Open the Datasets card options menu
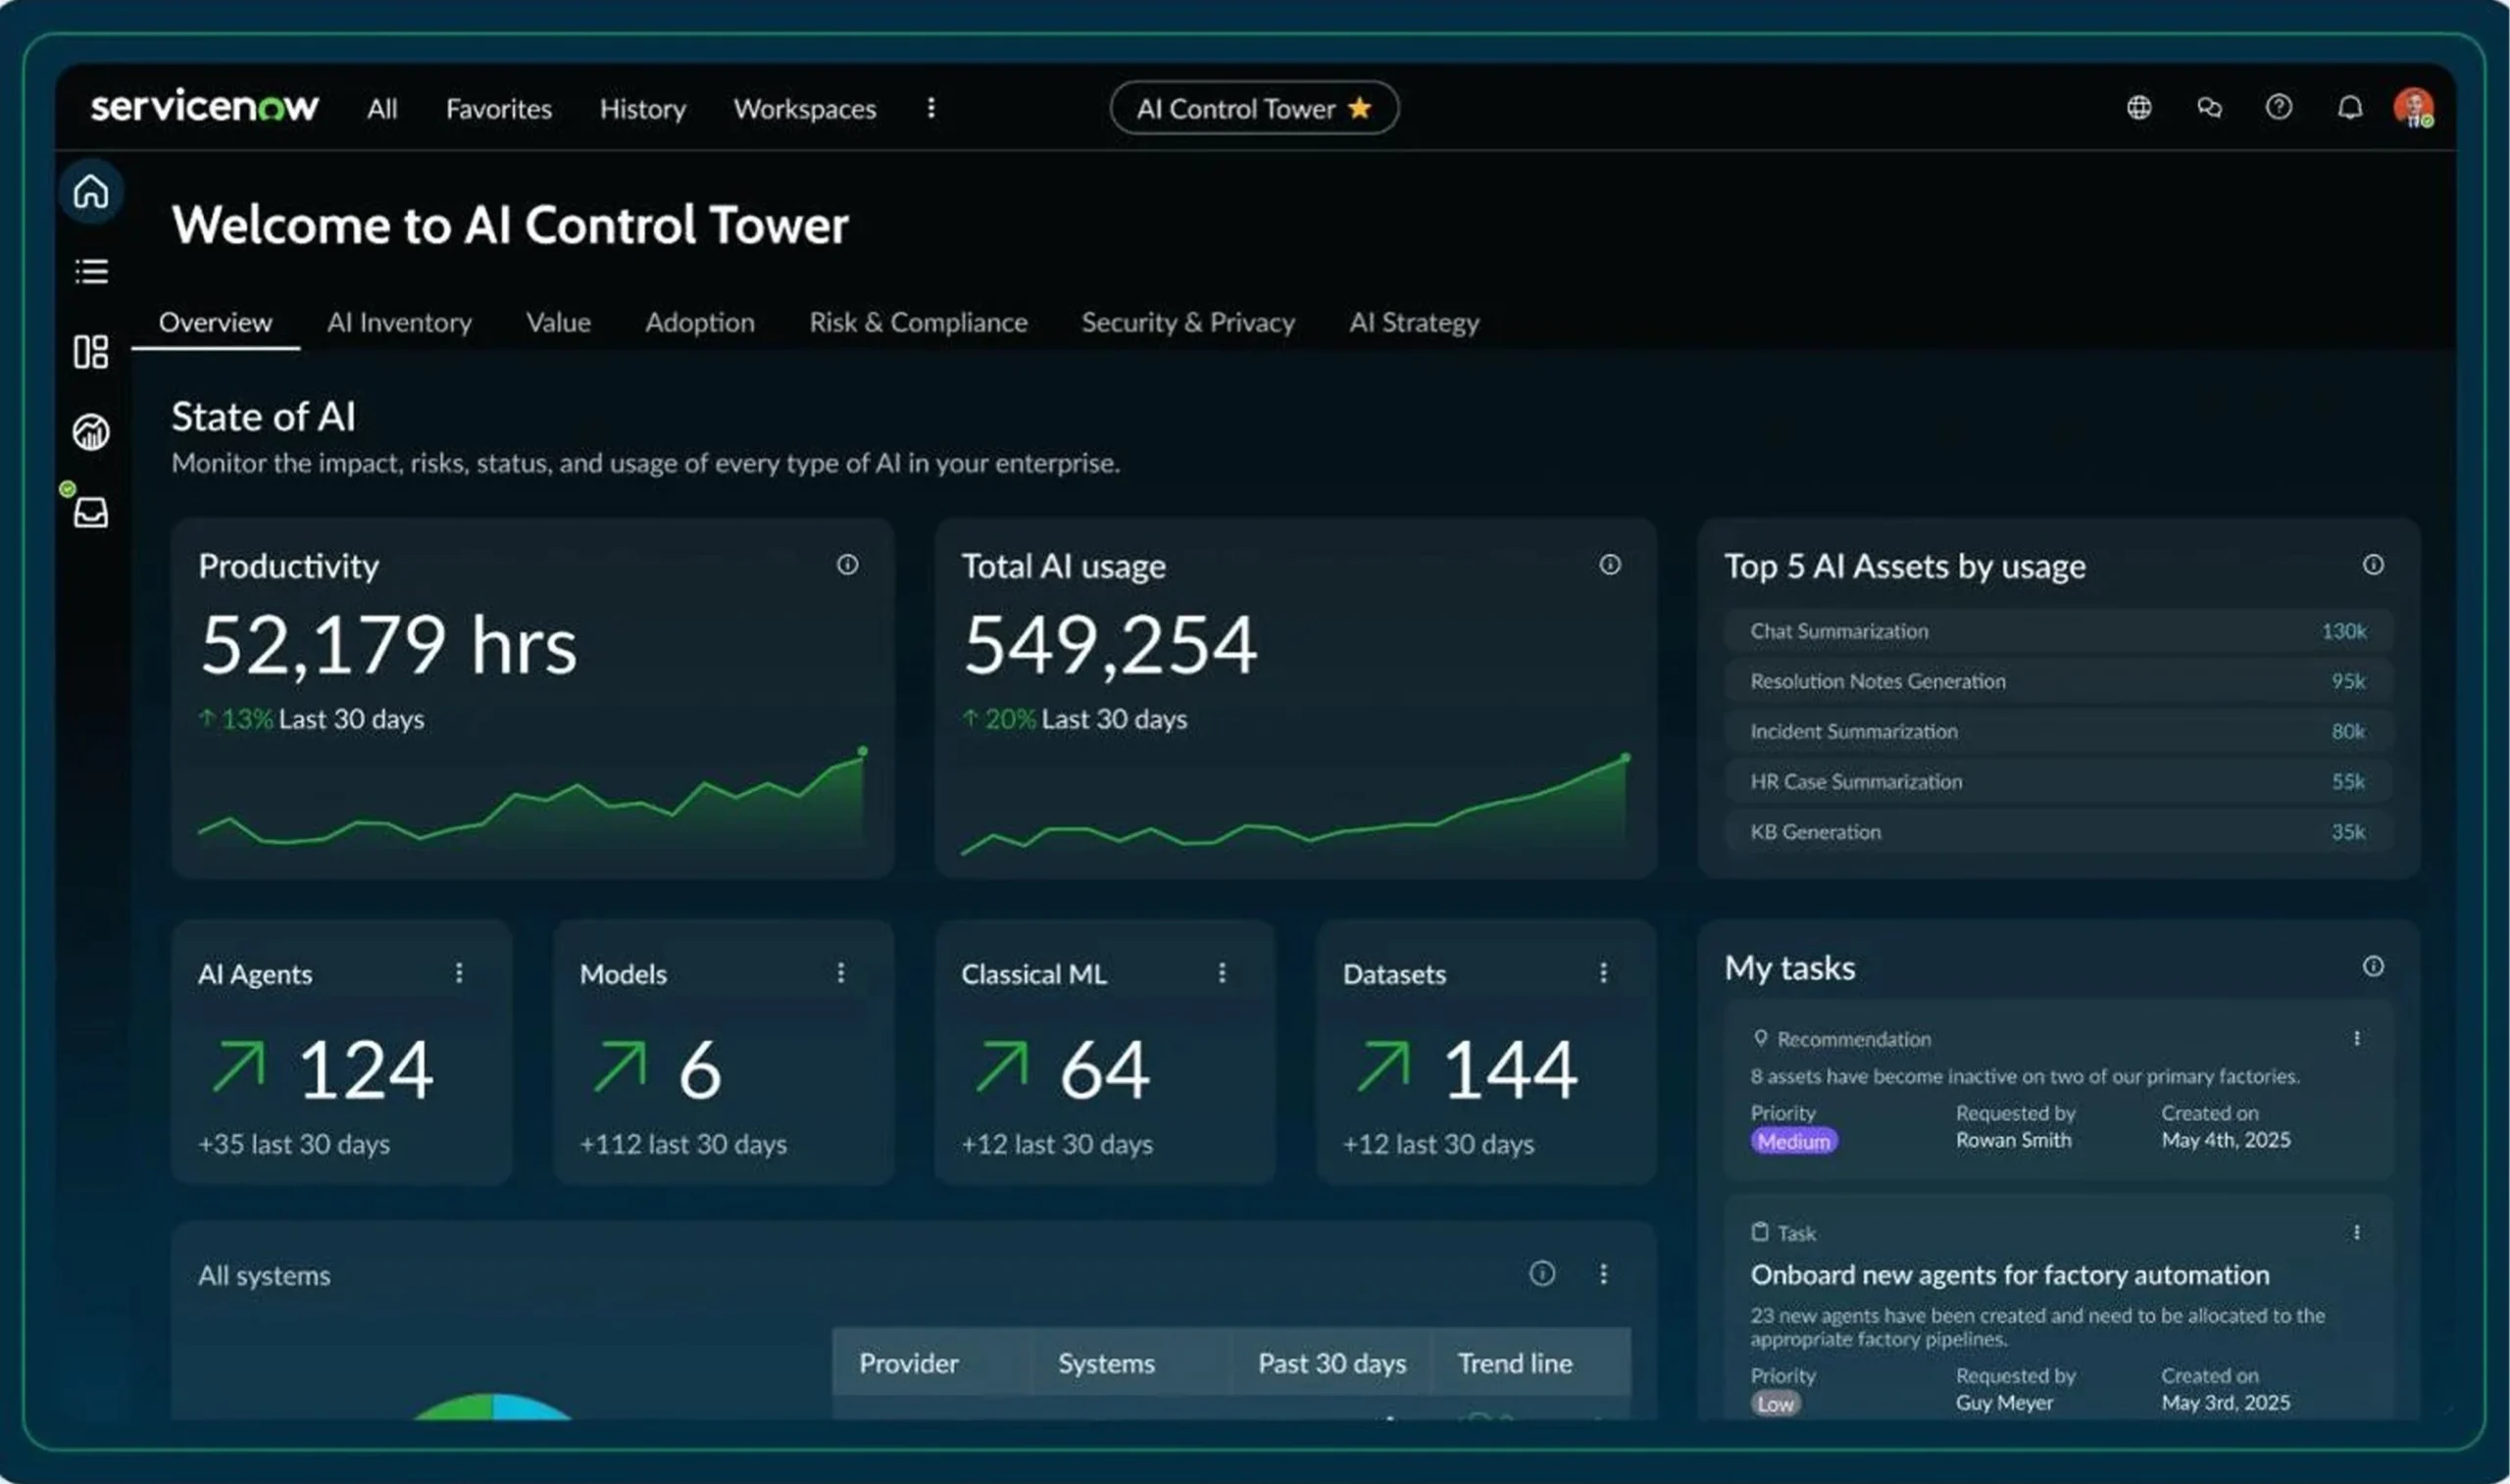Viewport: 2510px width, 1484px height. pyautogui.click(x=1603, y=973)
